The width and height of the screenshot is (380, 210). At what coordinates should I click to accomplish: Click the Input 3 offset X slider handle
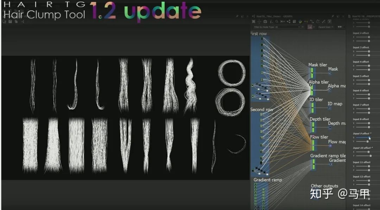pos(369,51)
